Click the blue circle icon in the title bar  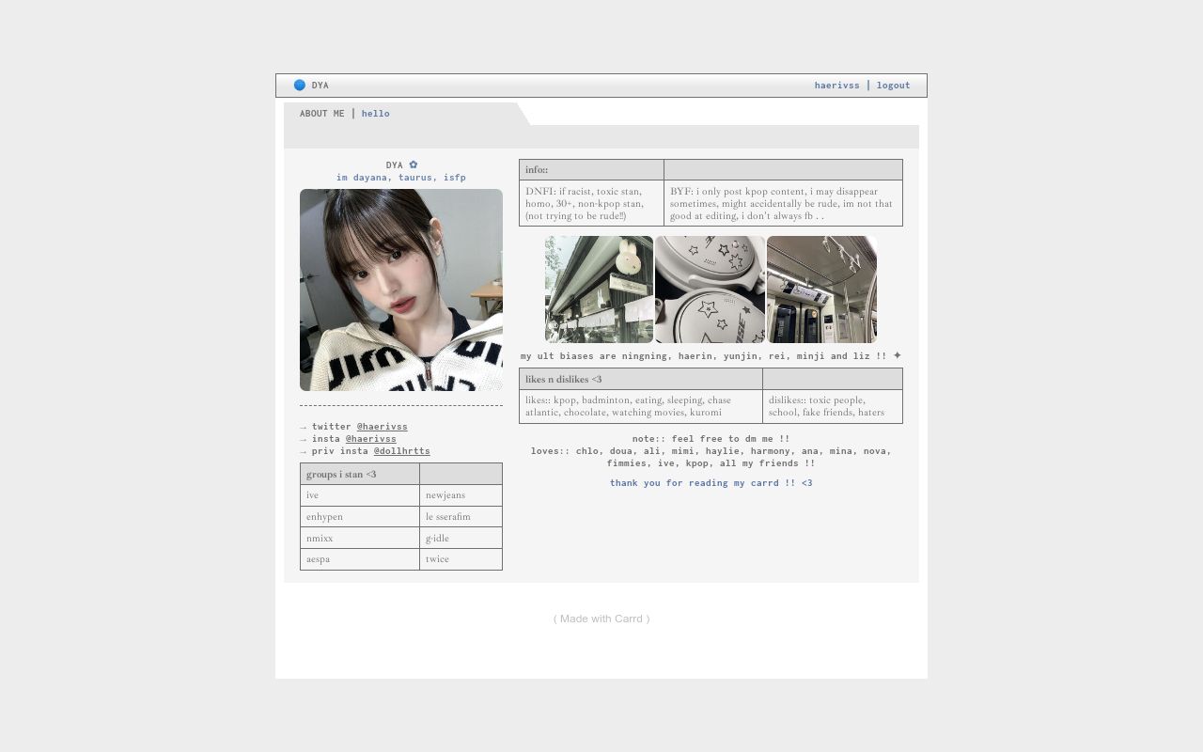pos(300,85)
